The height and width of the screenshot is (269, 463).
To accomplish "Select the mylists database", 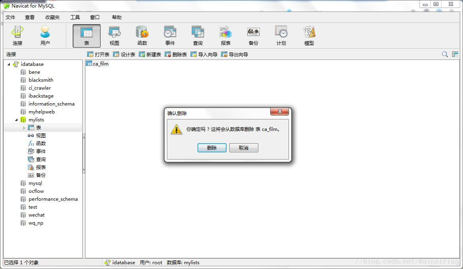I will [x=36, y=119].
